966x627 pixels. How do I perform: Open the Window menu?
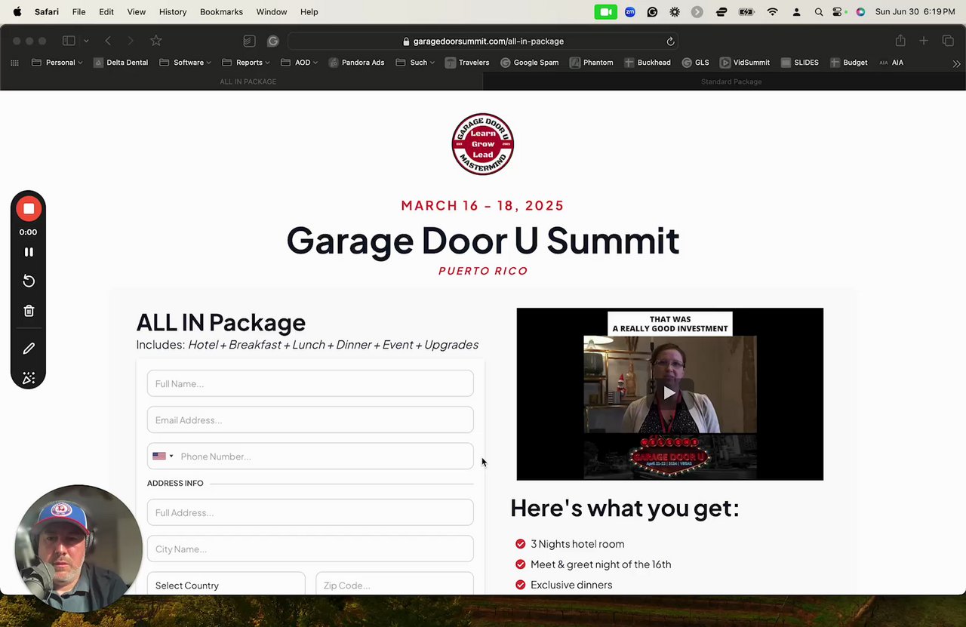click(x=272, y=12)
